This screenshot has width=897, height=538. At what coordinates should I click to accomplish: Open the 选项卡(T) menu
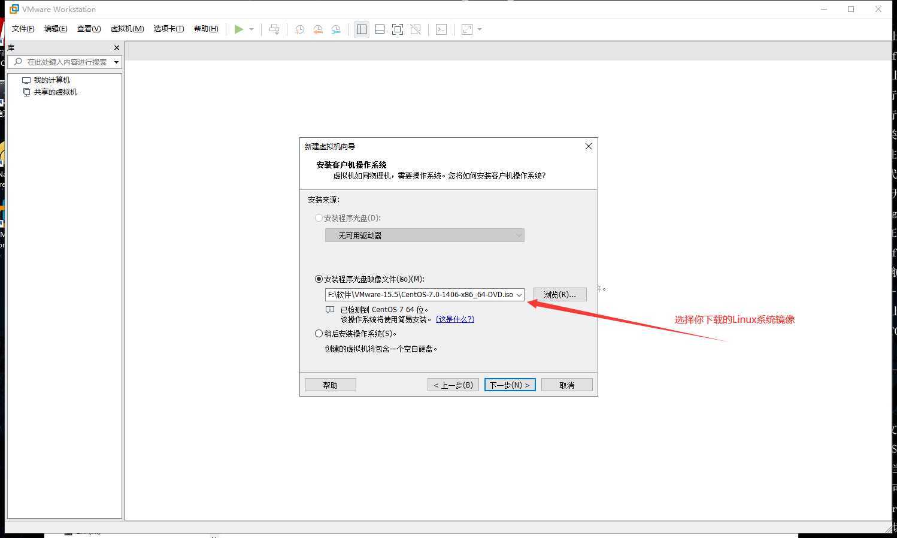168,29
